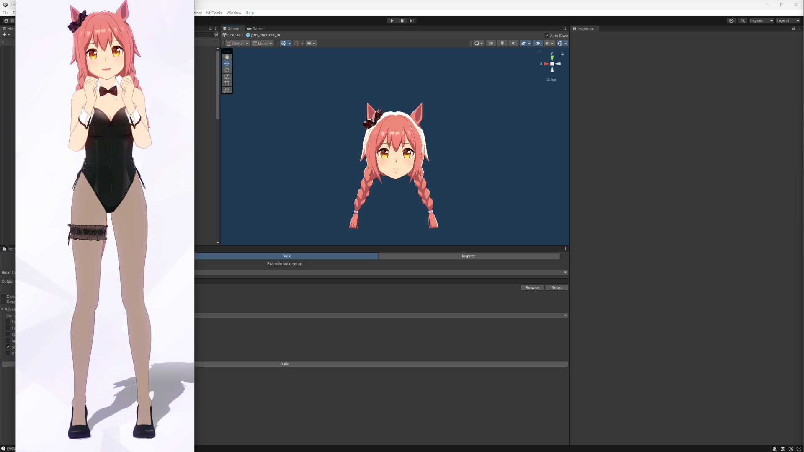The height and width of the screenshot is (452, 804).
Task: Switch to the Scene tab
Action: pyautogui.click(x=231, y=29)
